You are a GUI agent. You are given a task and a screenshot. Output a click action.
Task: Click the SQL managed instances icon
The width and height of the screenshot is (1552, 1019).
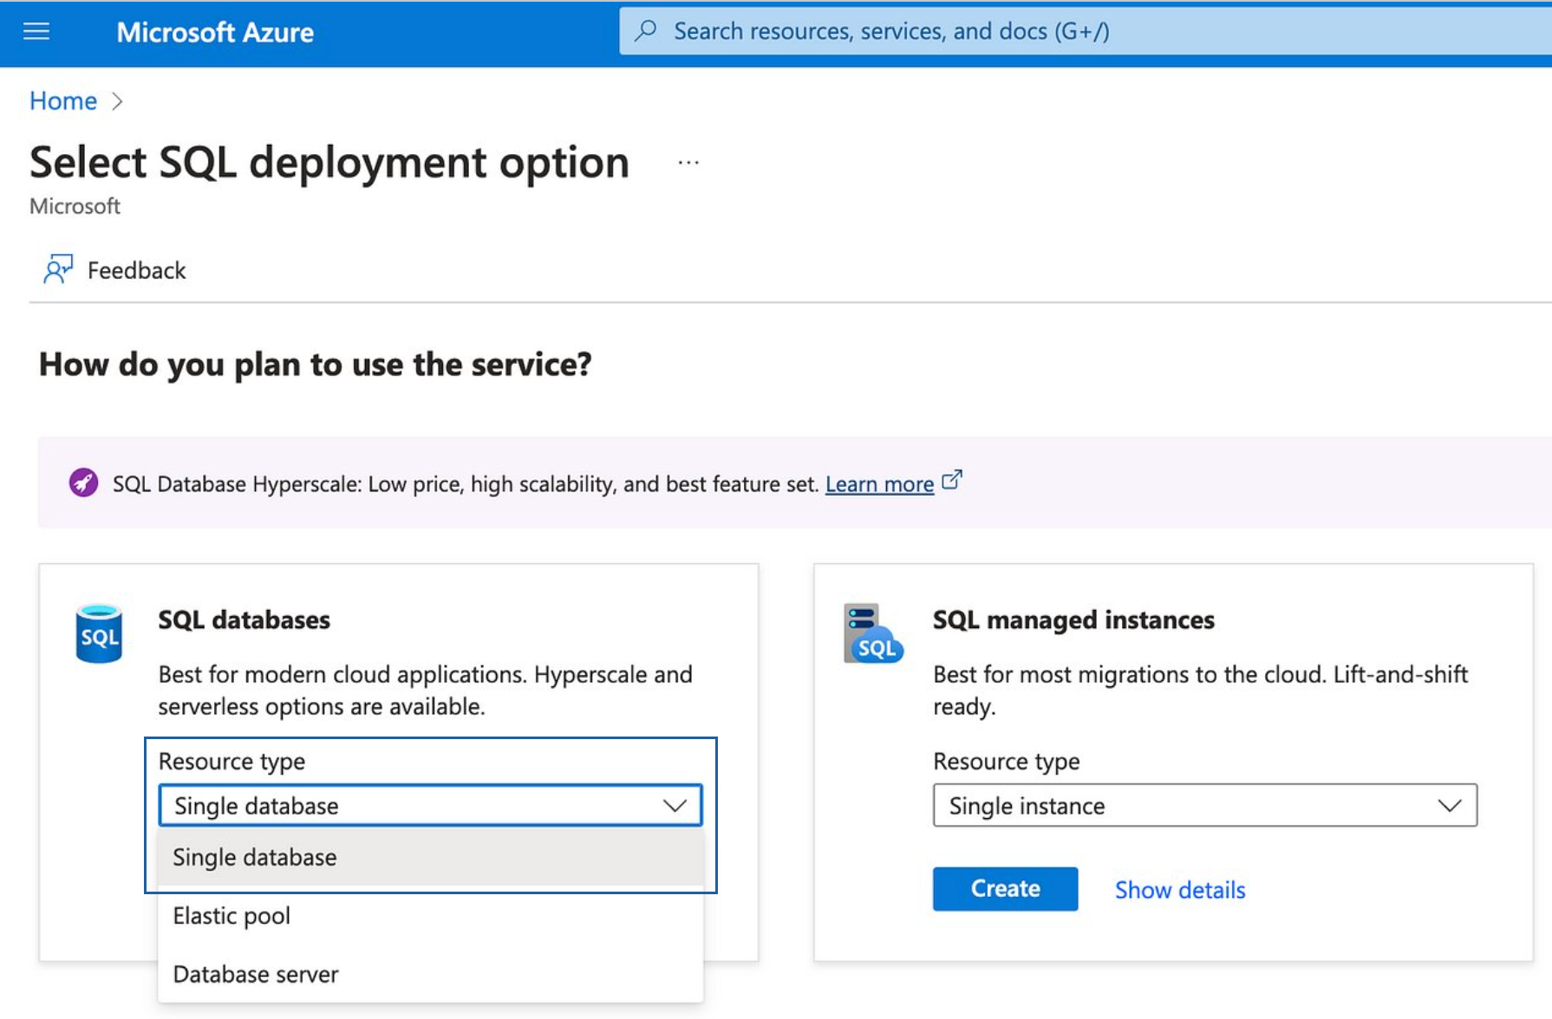[x=872, y=634]
